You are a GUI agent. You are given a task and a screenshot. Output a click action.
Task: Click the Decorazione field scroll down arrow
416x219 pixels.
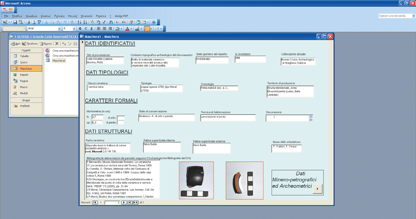(x=311, y=120)
